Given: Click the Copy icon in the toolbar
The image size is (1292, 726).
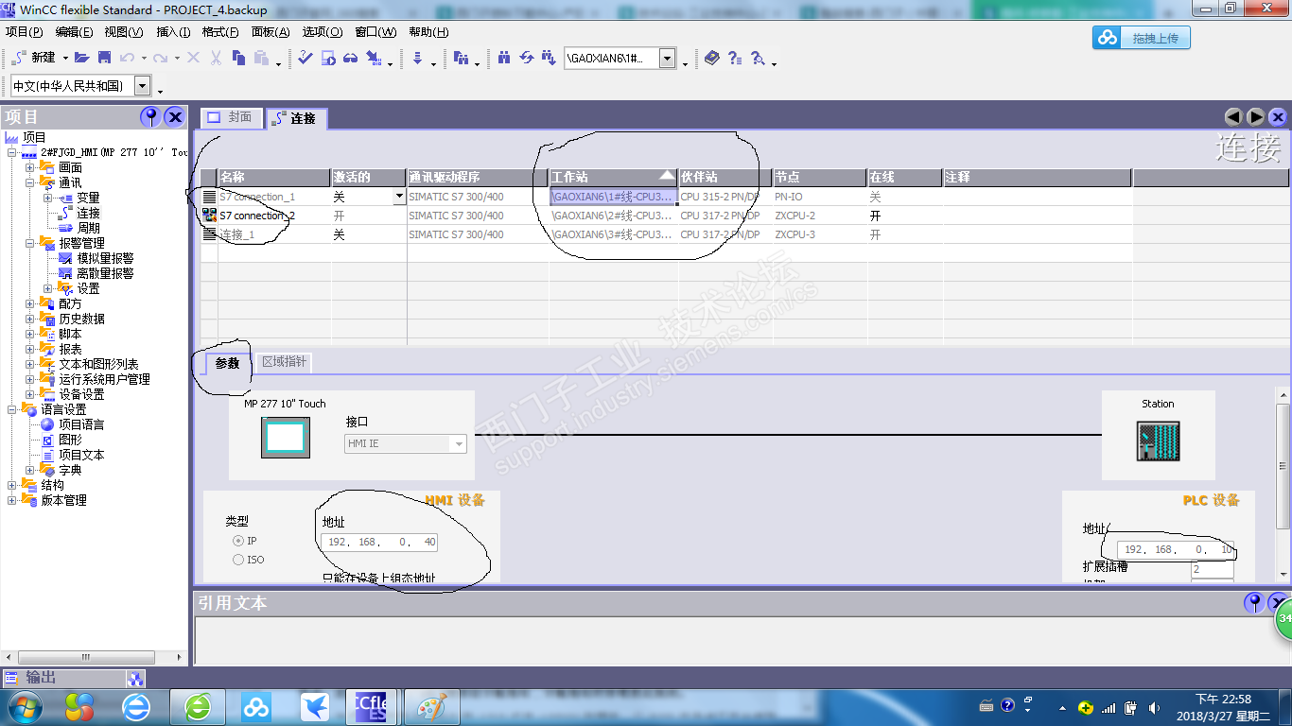Looking at the screenshot, I should coord(238,58).
